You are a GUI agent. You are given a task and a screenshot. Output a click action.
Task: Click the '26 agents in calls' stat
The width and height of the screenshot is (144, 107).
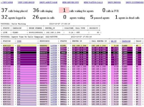coord(43,17)
